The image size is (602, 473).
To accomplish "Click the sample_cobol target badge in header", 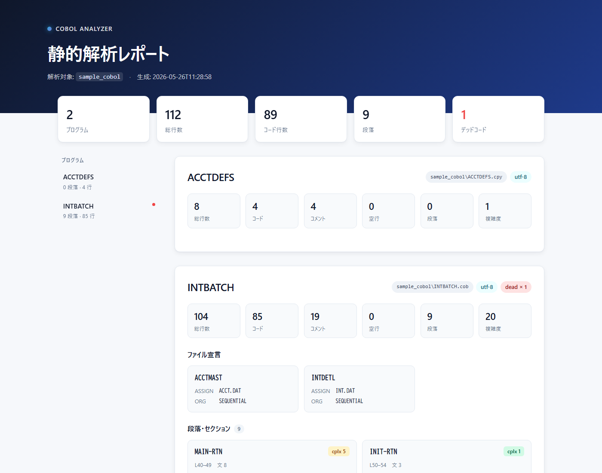I will pos(99,77).
